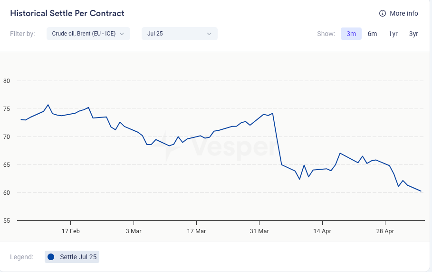Open the Crude oil, Brent commodity dropdown
Screen dimensions: 432x272
tap(88, 34)
